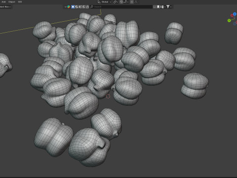Click the blue Z axis on the navigation gizmo
This screenshot has width=237, height=178.
point(235,14)
